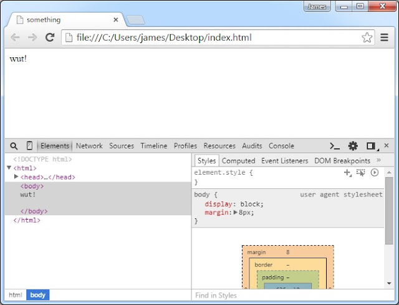Viewport: 399px width, 305px height.
Task: Select the closing </body> tag
Action: click(x=34, y=211)
